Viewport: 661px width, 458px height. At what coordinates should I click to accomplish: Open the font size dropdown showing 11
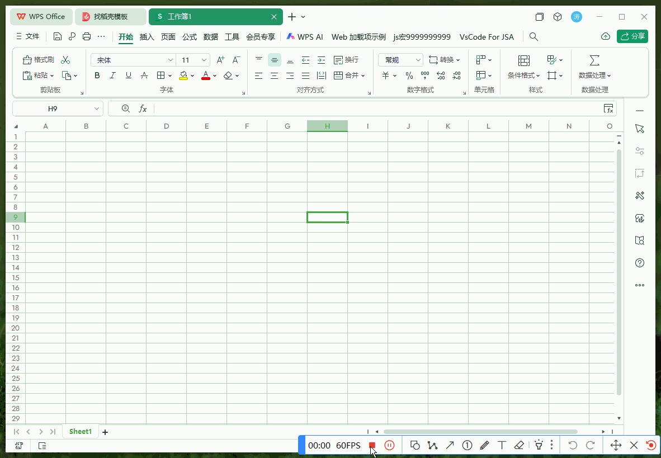tap(204, 60)
